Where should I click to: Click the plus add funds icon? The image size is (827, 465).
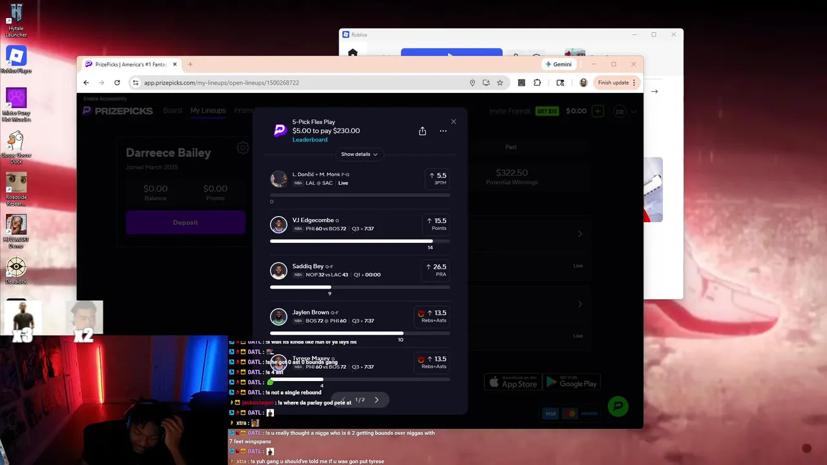tap(598, 111)
